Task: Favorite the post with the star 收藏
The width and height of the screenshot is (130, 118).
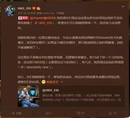Action: [x=16, y=113]
